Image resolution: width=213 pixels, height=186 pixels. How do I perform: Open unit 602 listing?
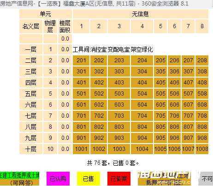(99, 105)
